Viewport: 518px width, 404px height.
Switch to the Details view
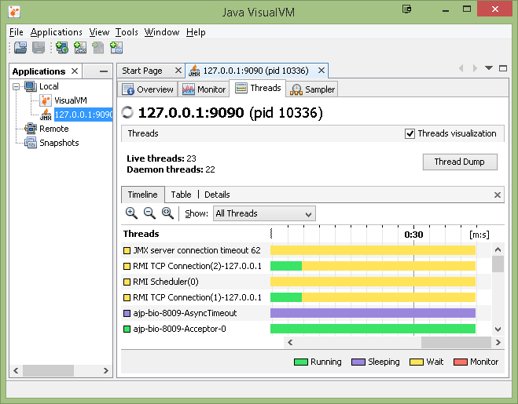(217, 195)
